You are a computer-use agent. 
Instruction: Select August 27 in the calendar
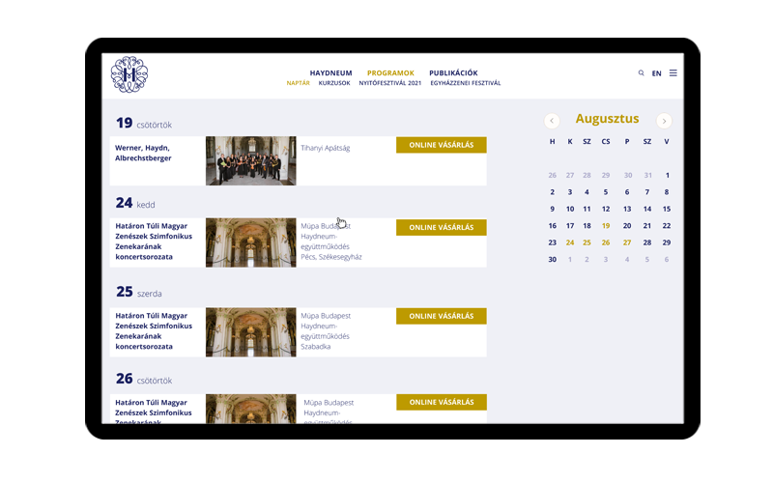pos(627,242)
